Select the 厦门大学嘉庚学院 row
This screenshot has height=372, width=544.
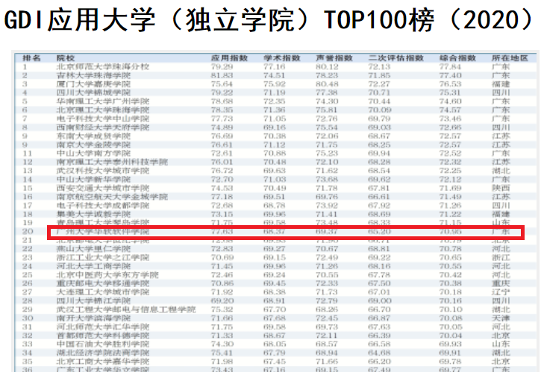pyautogui.click(x=93, y=84)
